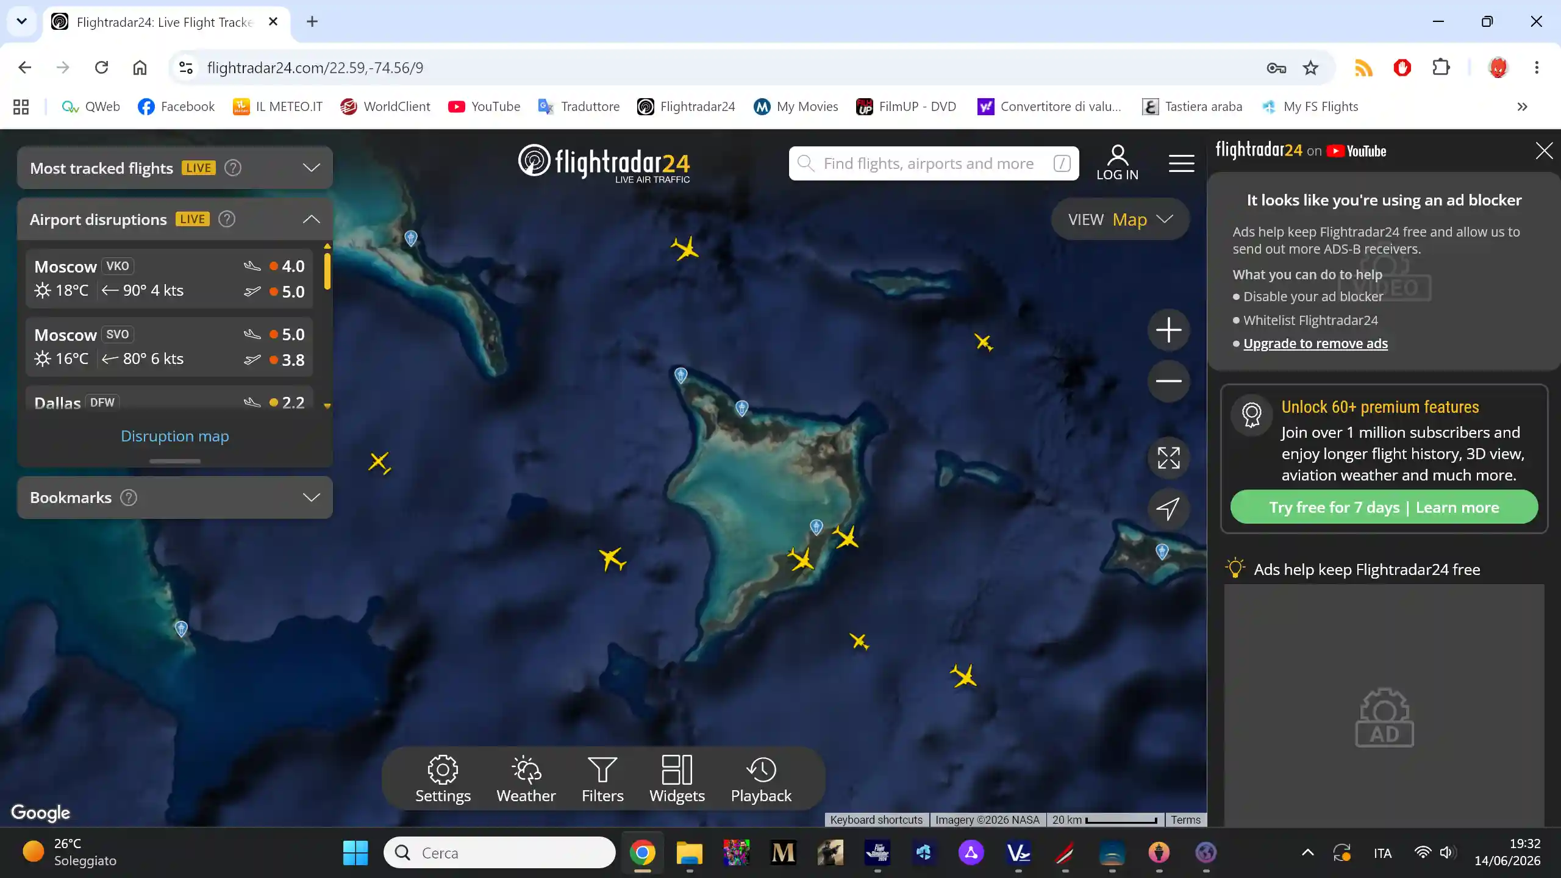The height and width of the screenshot is (878, 1561).
Task: Center map on my location arrow
Action: [x=1168, y=509]
